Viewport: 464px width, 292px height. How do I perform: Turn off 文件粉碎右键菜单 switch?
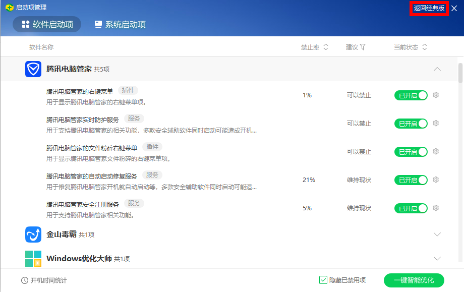pyautogui.click(x=411, y=152)
